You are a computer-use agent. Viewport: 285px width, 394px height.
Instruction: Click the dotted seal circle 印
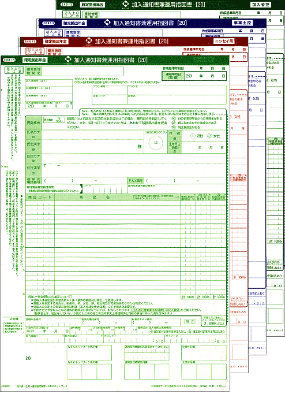pyautogui.click(x=156, y=143)
